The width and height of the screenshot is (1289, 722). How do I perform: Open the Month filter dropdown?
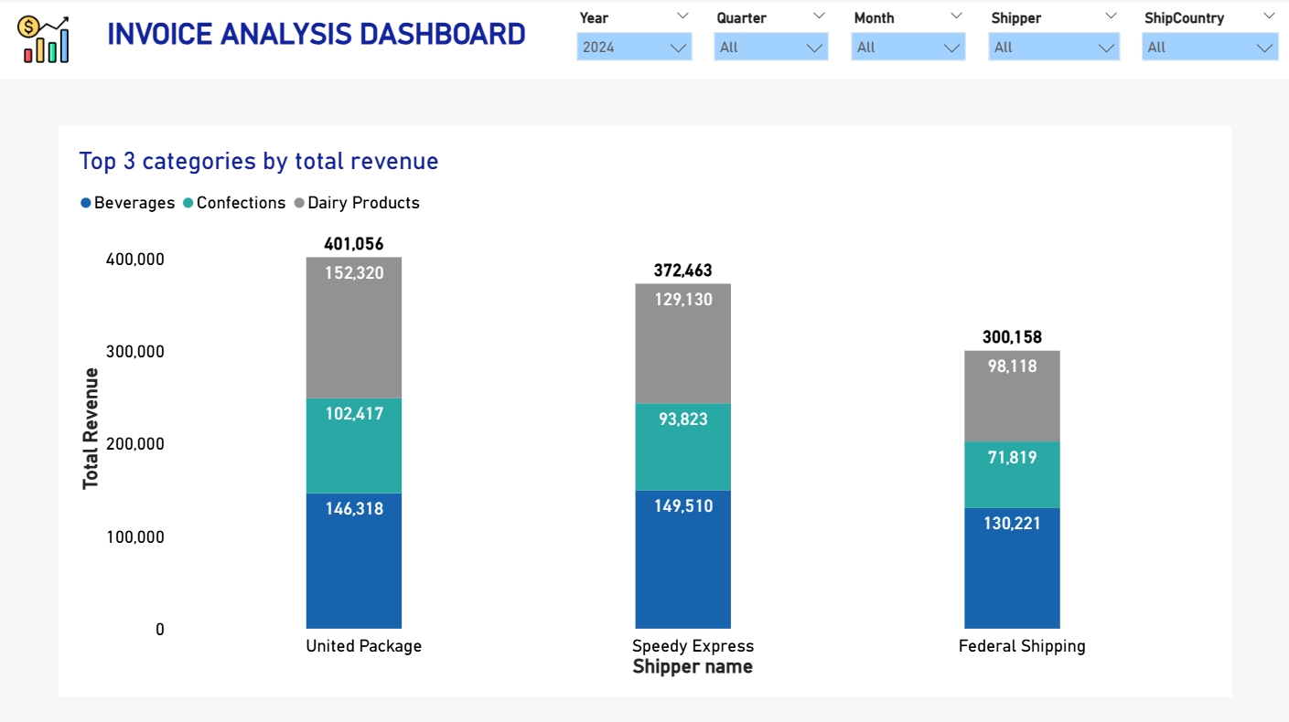click(x=908, y=48)
